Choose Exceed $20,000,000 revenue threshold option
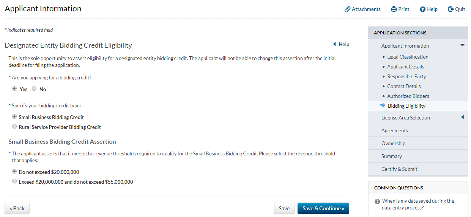The image size is (471, 217). 14,181
